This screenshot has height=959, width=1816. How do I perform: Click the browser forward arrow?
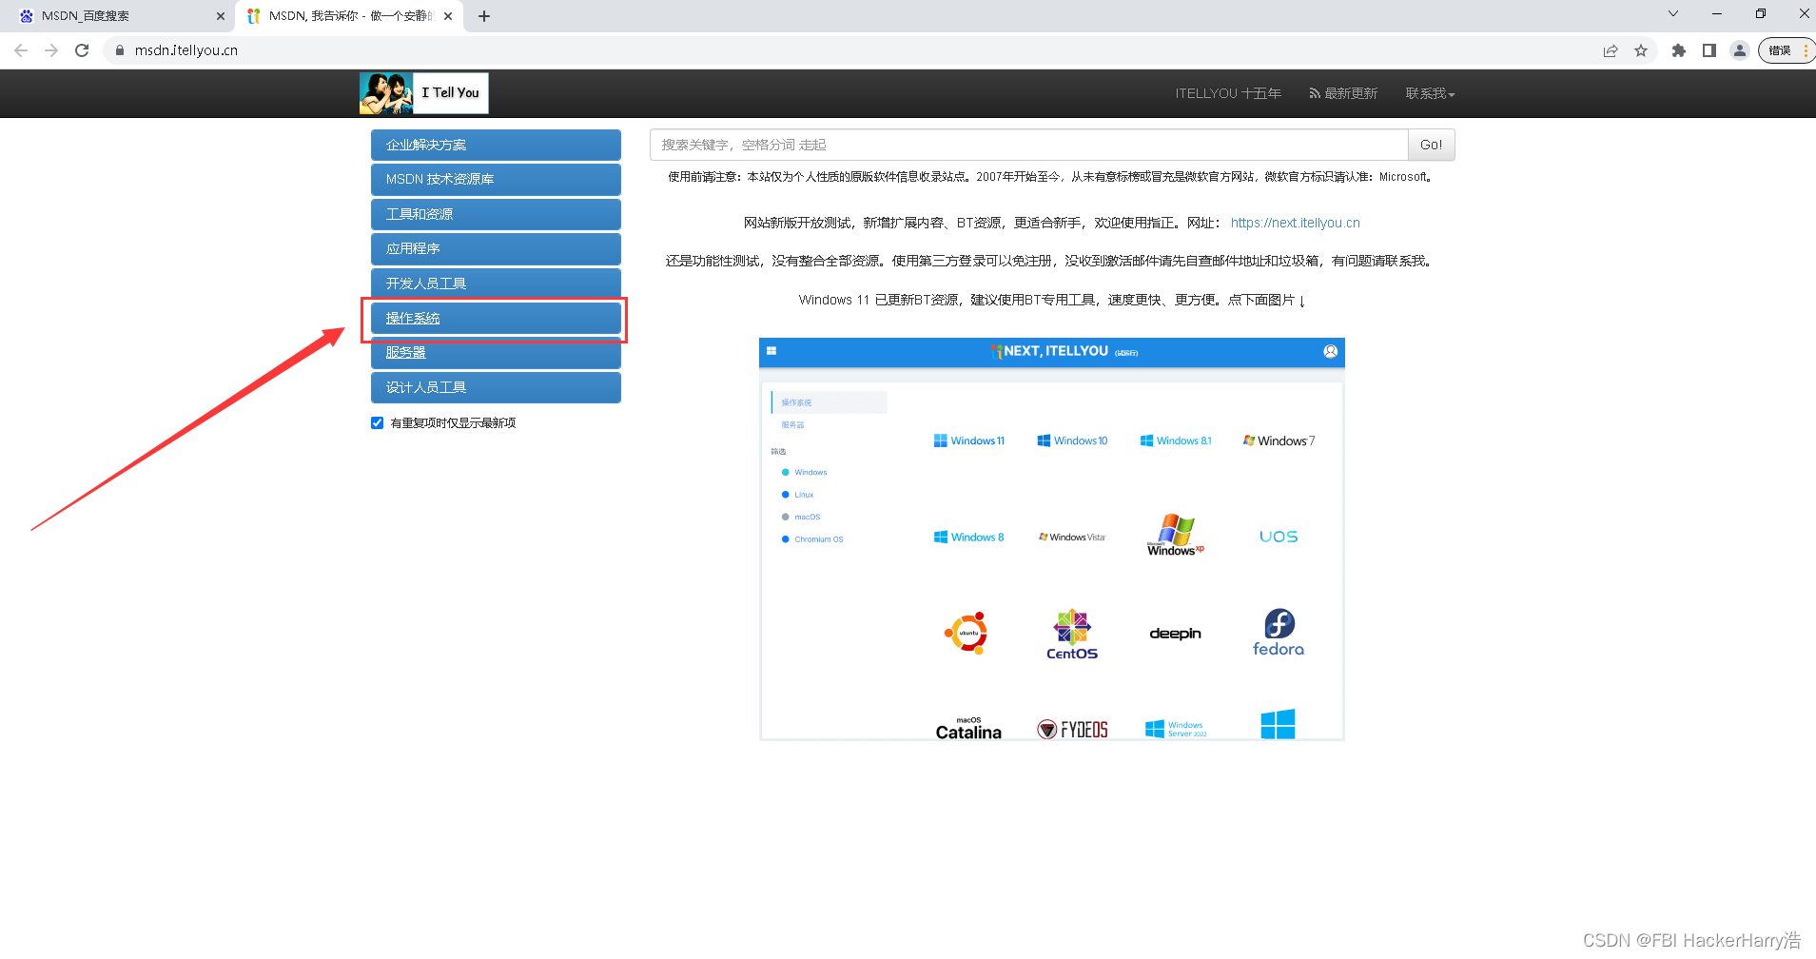tap(51, 50)
